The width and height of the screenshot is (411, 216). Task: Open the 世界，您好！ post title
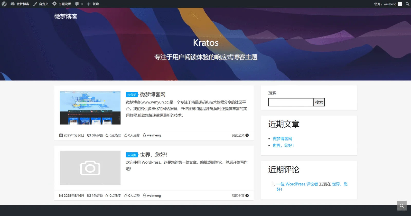[x=154, y=155]
